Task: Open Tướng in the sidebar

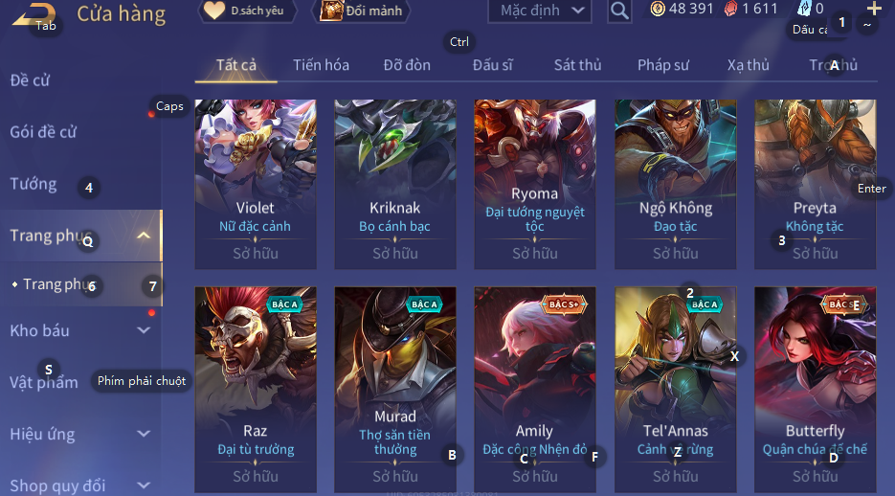Action: click(x=34, y=184)
